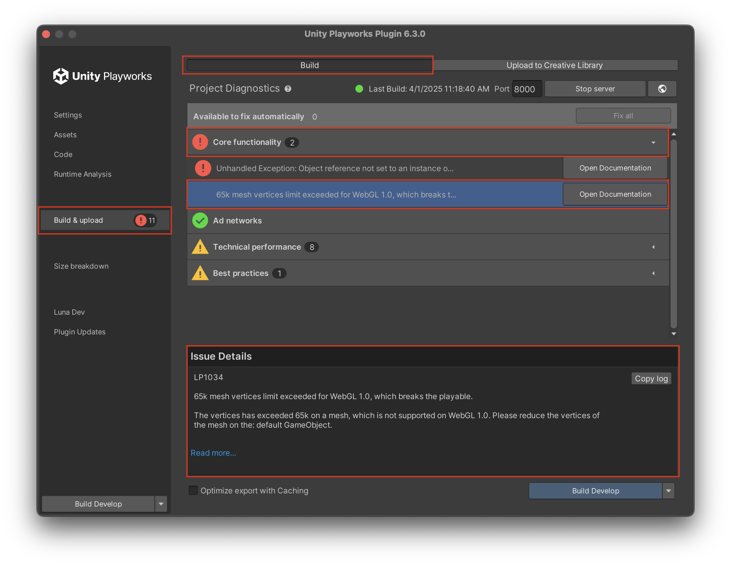
Task: Click the Copy log button
Action: point(651,379)
